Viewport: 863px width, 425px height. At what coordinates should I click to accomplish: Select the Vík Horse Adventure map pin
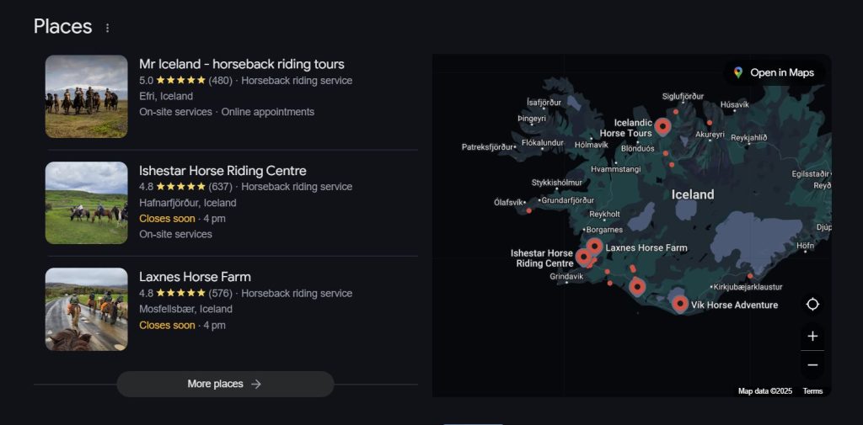tap(680, 303)
